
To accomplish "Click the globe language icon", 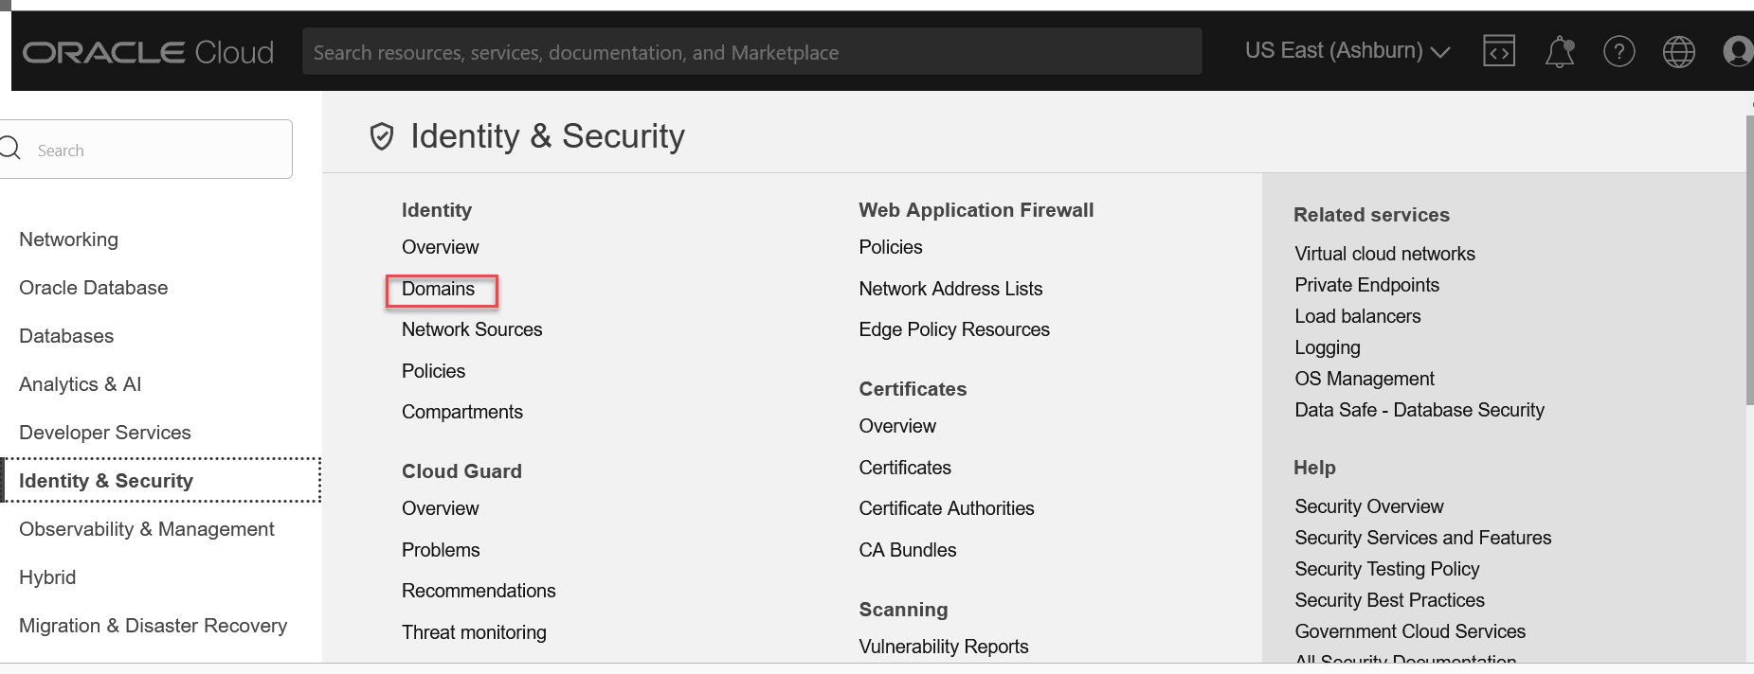I will [x=1678, y=51].
